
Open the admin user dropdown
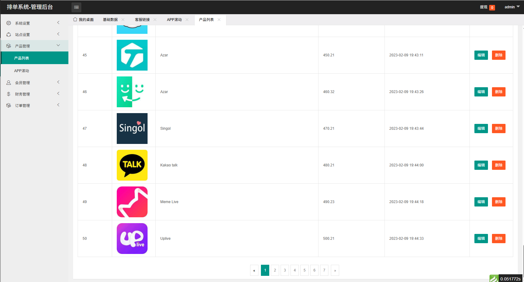[x=512, y=7]
